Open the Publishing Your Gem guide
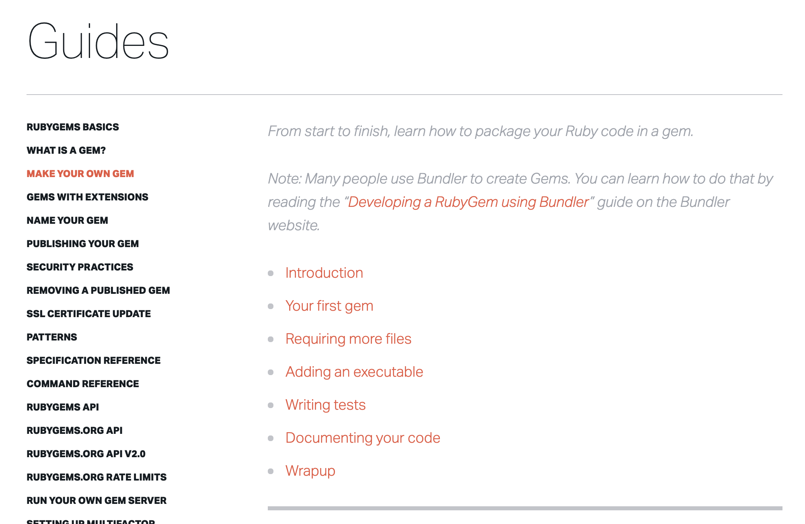Viewport: 805px width, 524px height. (82, 244)
